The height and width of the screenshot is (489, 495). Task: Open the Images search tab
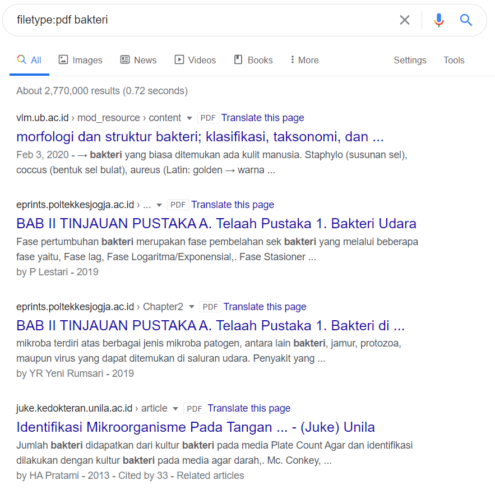click(x=81, y=60)
